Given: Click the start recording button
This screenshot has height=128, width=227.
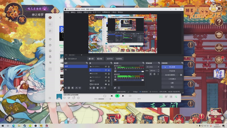Looking at the screenshot, I should [x=172, y=71].
